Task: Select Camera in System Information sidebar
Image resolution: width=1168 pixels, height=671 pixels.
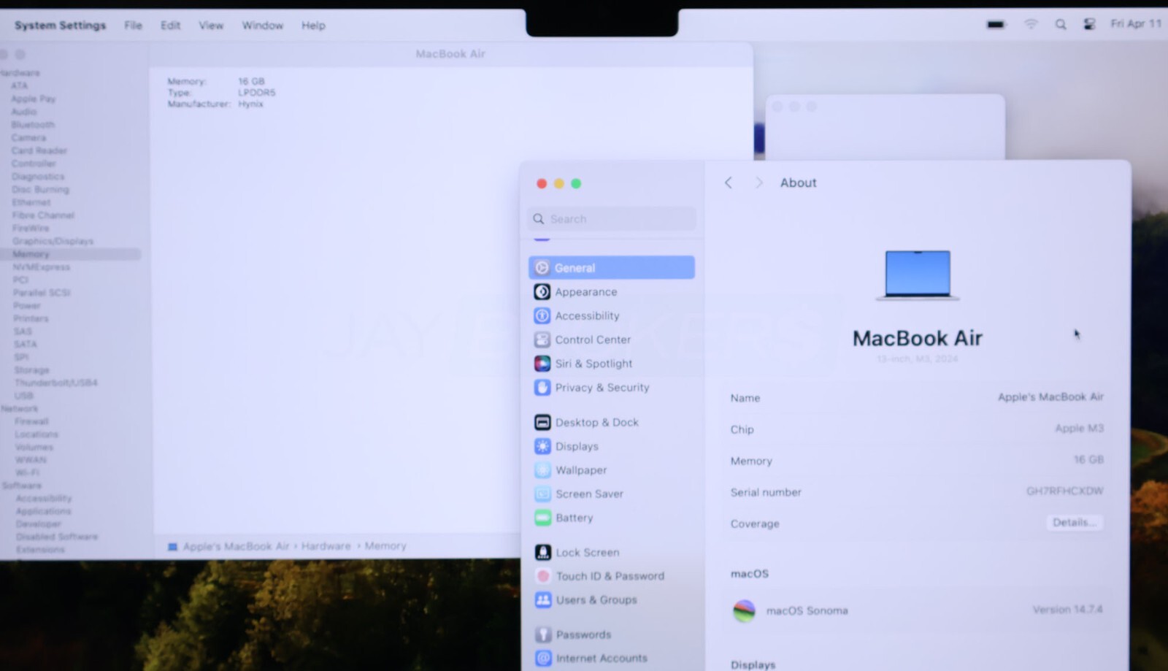Action: 28,137
